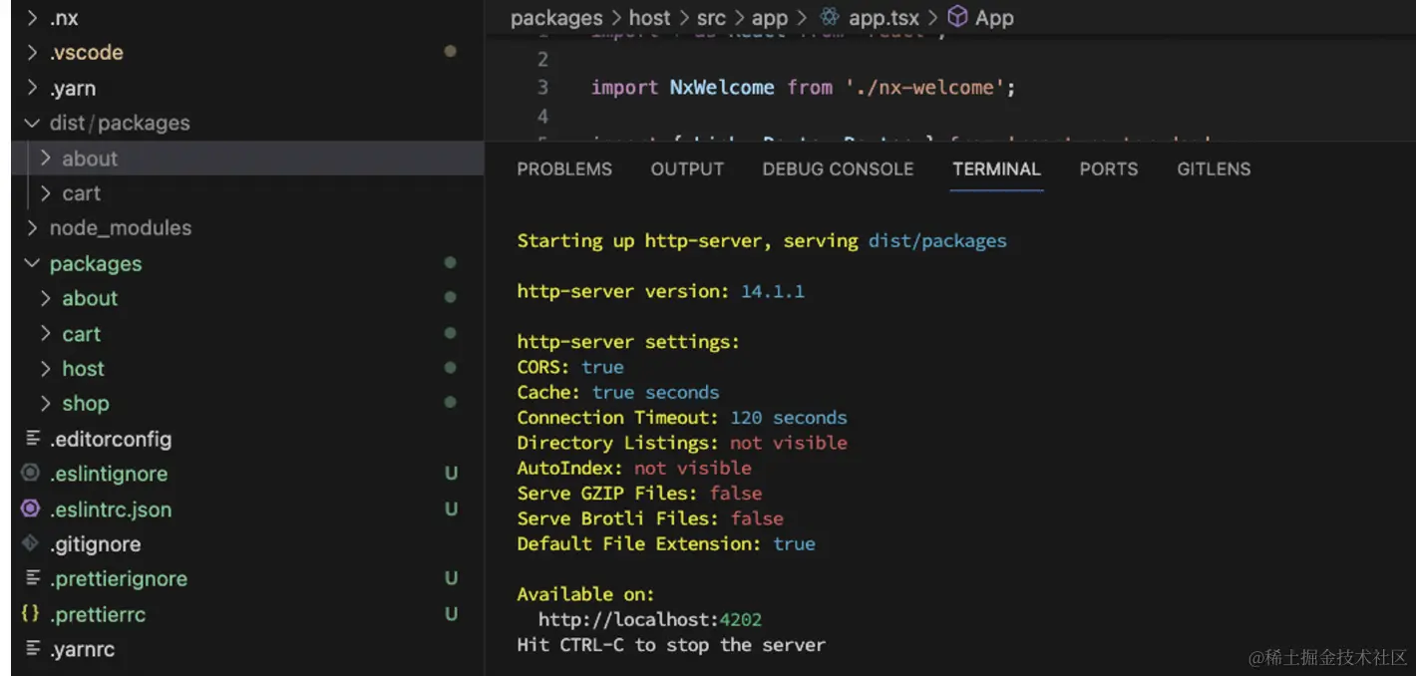Viewport: 1416px width, 676px height.
Task: Open the DEBUG CONSOLE tab
Action: (x=838, y=169)
